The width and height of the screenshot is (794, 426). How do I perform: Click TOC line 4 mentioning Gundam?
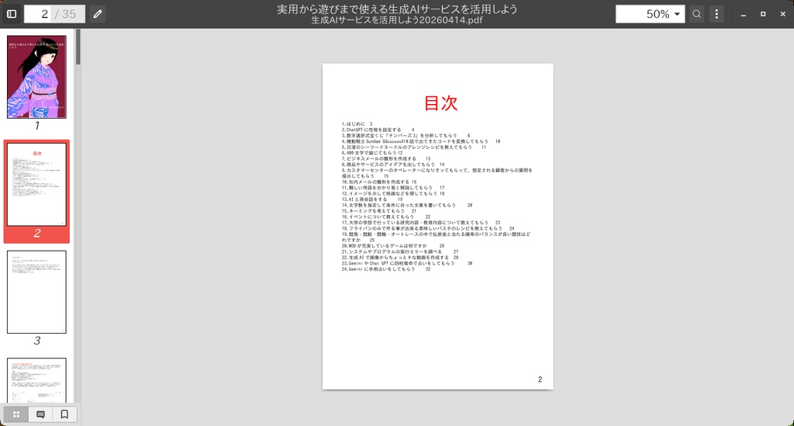pyautogui.click(x=421, y=141)
